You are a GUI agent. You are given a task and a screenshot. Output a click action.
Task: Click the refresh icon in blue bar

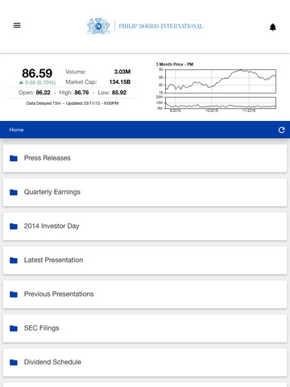point(281,130)
